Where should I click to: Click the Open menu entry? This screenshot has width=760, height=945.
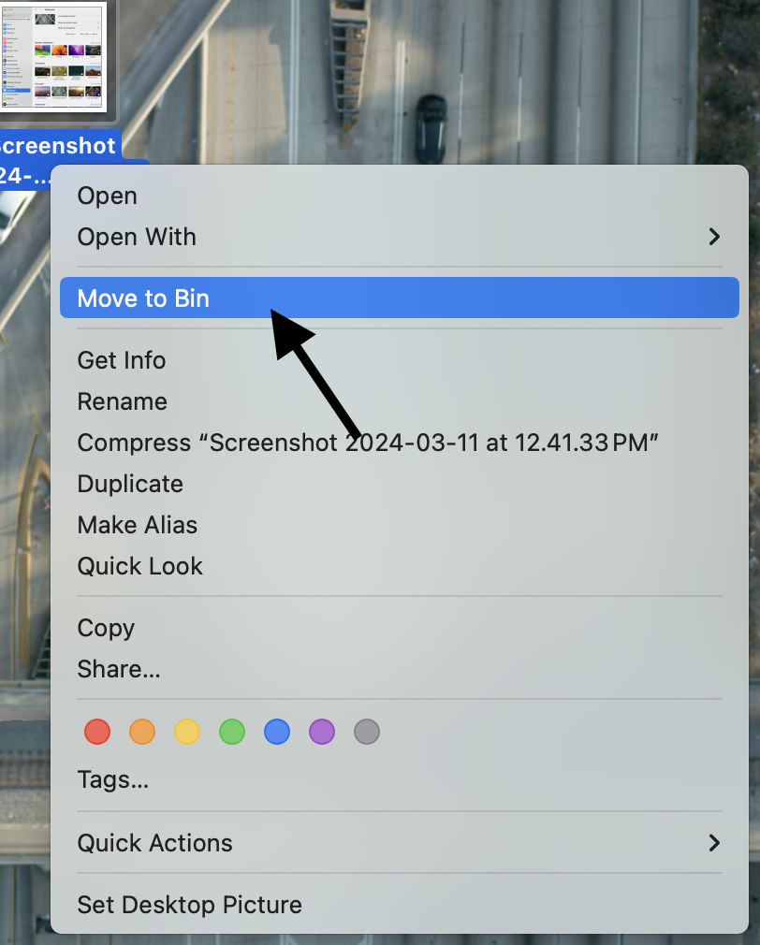coord(107,196)
